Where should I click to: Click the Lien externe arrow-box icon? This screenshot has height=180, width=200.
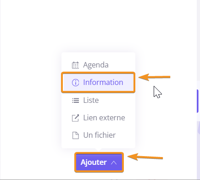75,118
